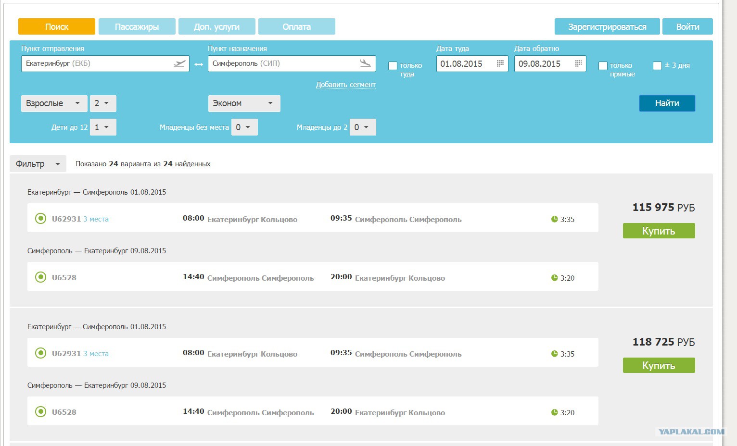The image size is (737, 446).
Task: Click the Зарегистрироваться button
Action: tap(607, 26)
